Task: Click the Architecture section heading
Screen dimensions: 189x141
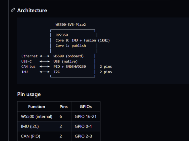Action: coord(32,10)
